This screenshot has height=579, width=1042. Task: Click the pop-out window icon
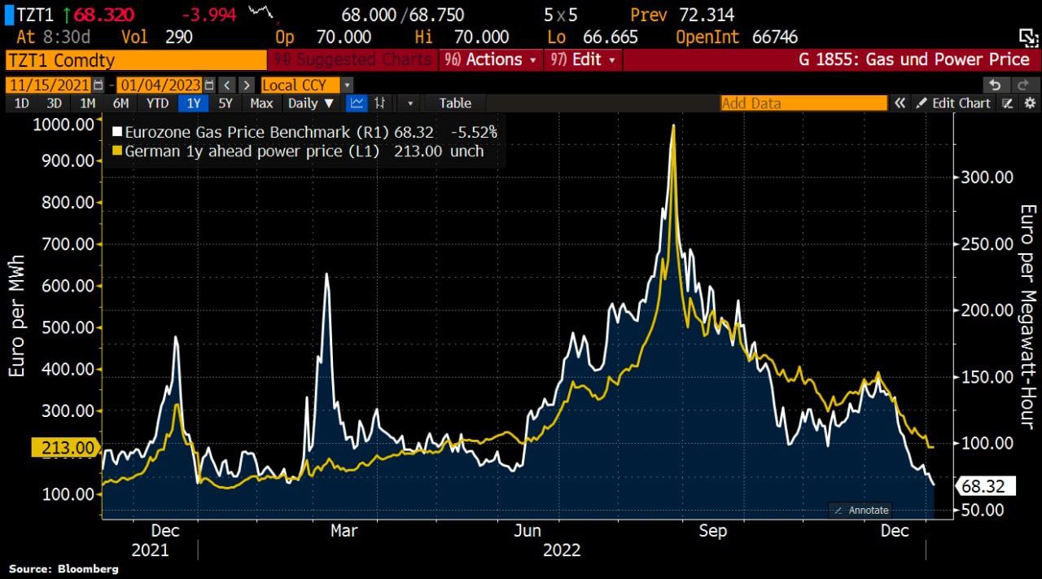point(1029,37)
